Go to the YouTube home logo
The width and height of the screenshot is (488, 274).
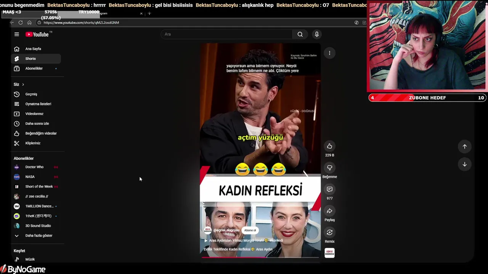click(37, 34)
